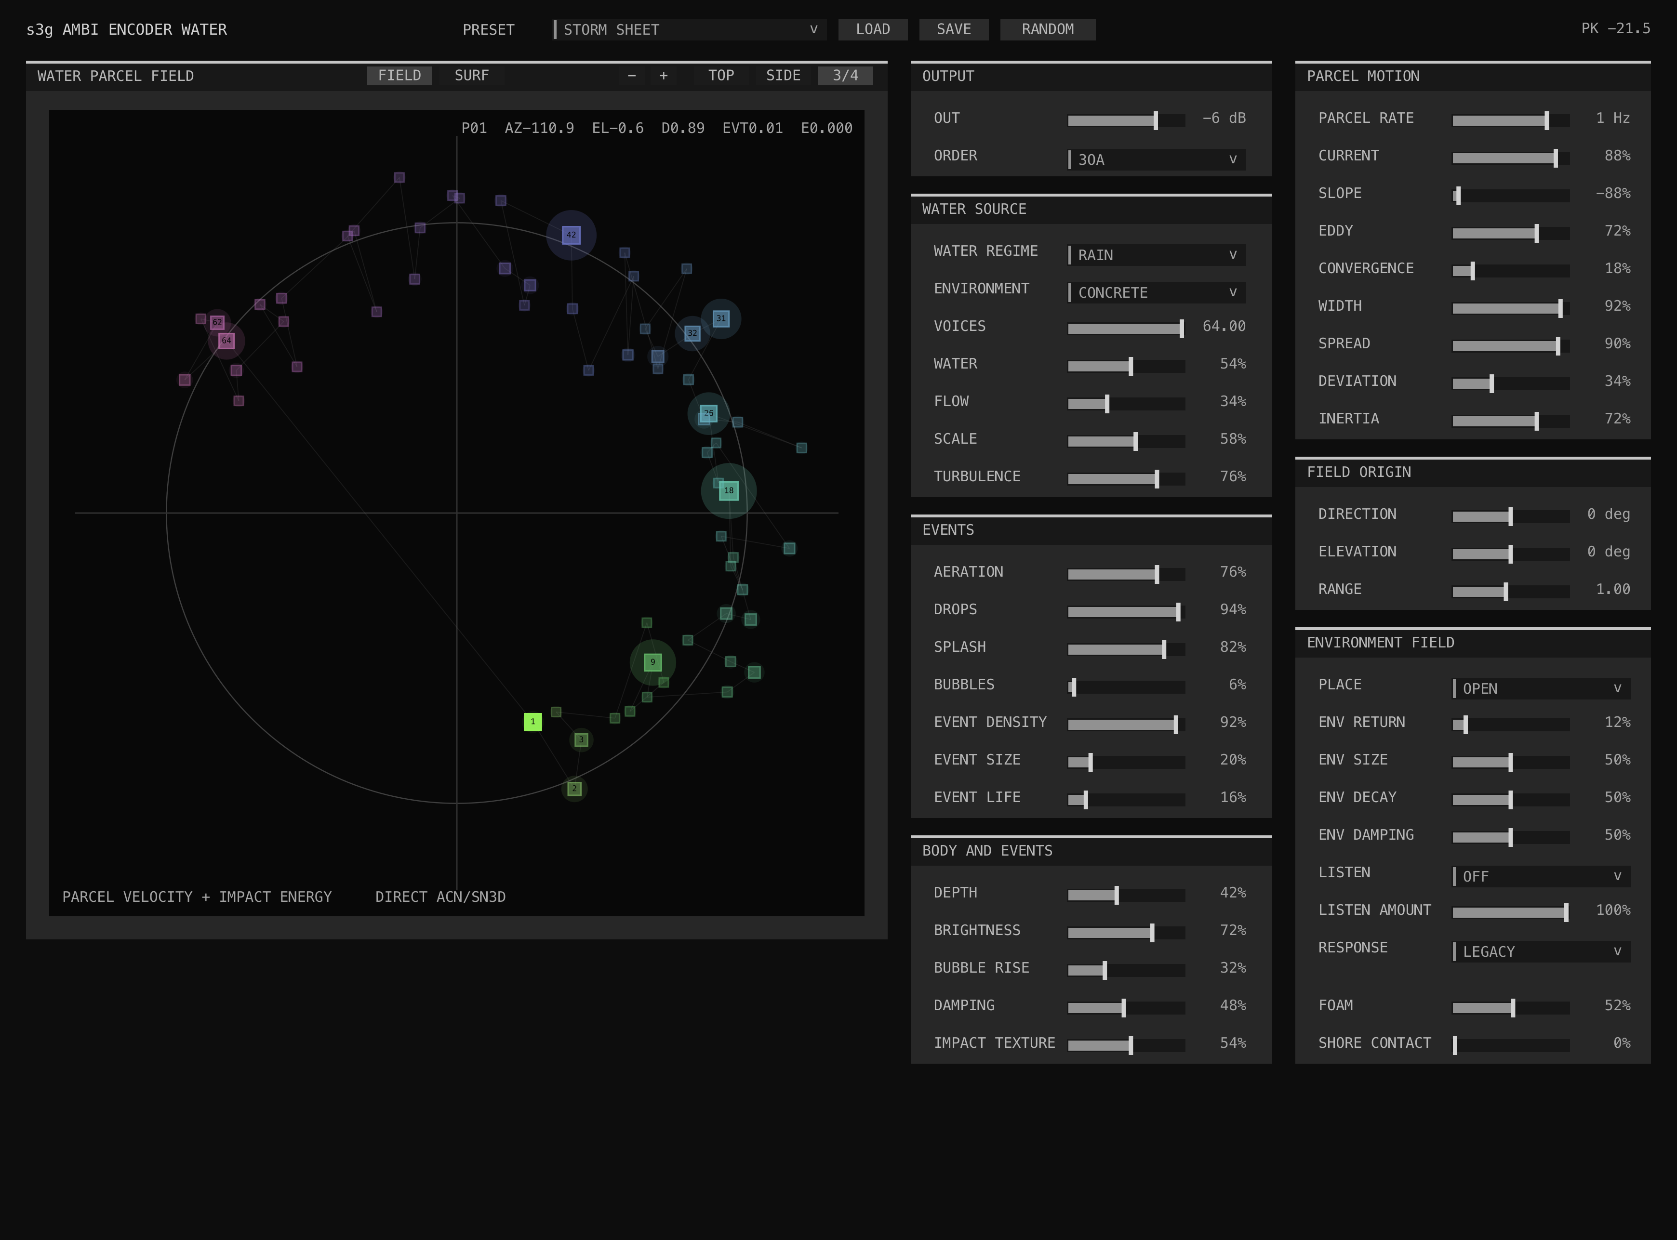The width and height of the screenshot is (1677, 1240).
Task: Adjust the DROPS slider
Action: (x=1127, y=611)
